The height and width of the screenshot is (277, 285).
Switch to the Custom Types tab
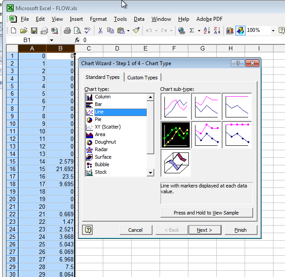(142, 78)
